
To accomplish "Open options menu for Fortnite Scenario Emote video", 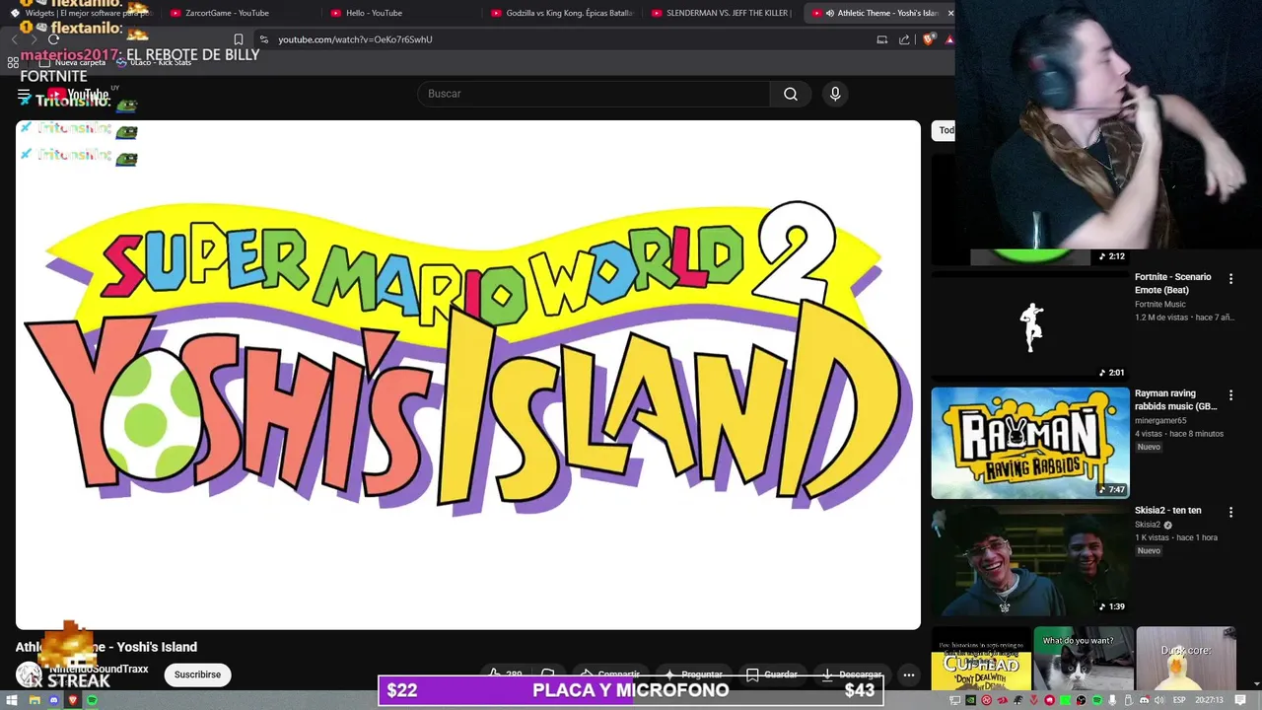I will click(x=1230, y=279).
